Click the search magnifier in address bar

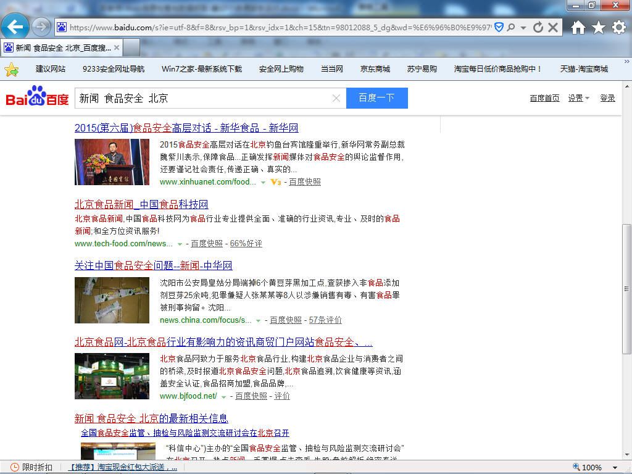point(511,27)
